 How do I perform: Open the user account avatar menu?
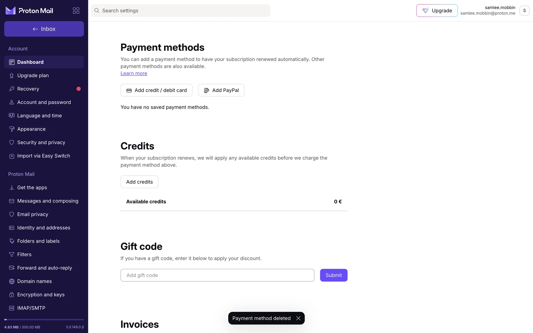524,11
